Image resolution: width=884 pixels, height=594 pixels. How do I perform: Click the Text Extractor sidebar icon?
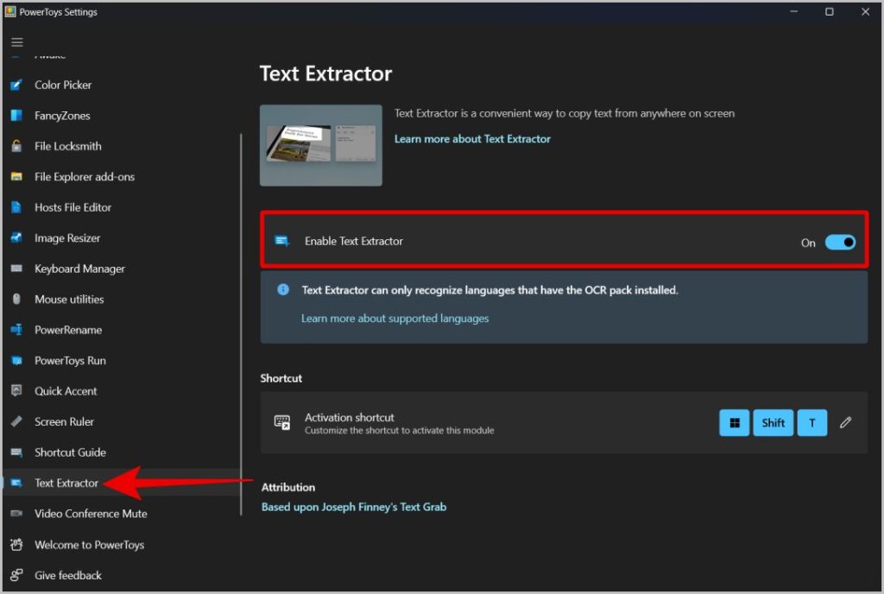pyautogui.click(x=16, y=483)
